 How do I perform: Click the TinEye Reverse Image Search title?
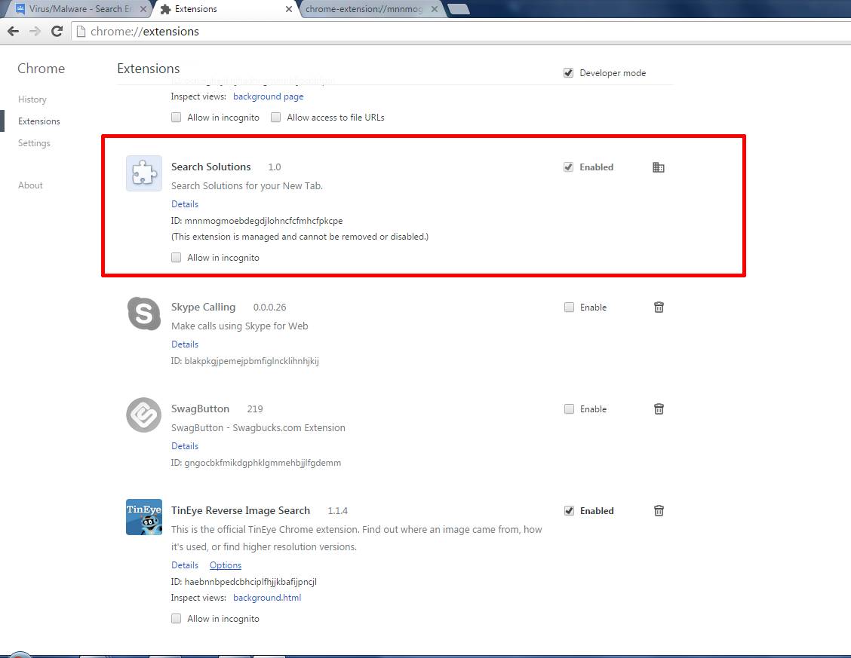point(241,510)
